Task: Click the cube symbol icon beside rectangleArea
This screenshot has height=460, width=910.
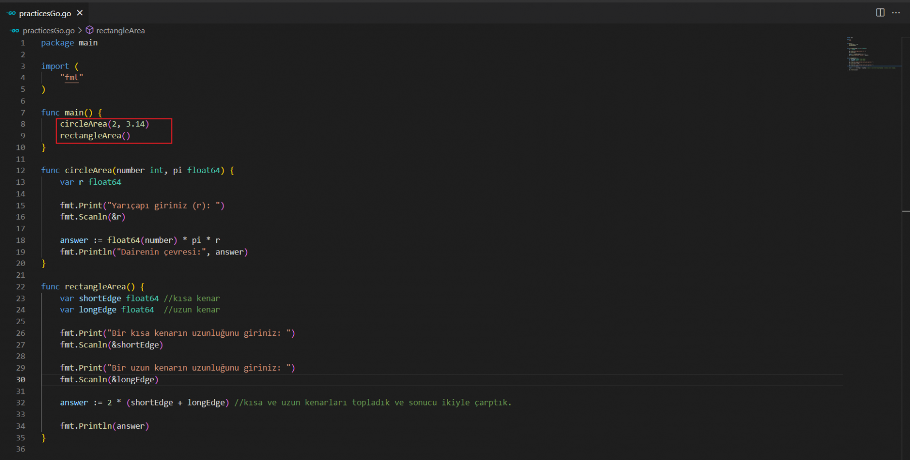Action: coord(89,30)
